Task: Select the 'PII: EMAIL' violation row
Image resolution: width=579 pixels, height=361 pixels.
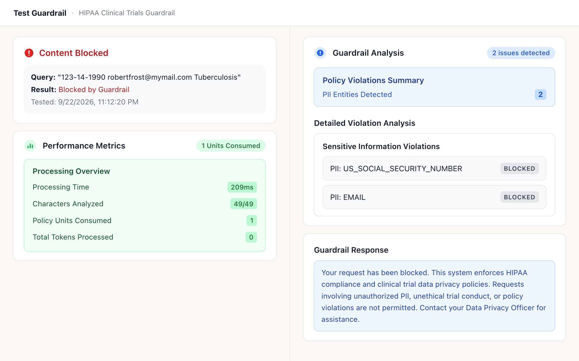Action: [434, 197]
